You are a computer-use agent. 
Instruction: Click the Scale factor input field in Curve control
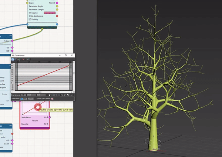tap(23, 99)
